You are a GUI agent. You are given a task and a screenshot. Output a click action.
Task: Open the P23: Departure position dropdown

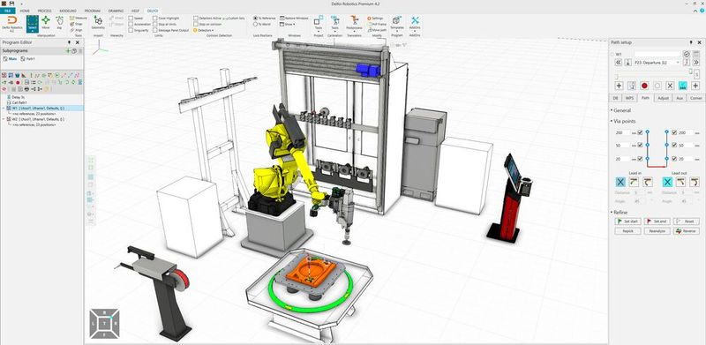657,63
